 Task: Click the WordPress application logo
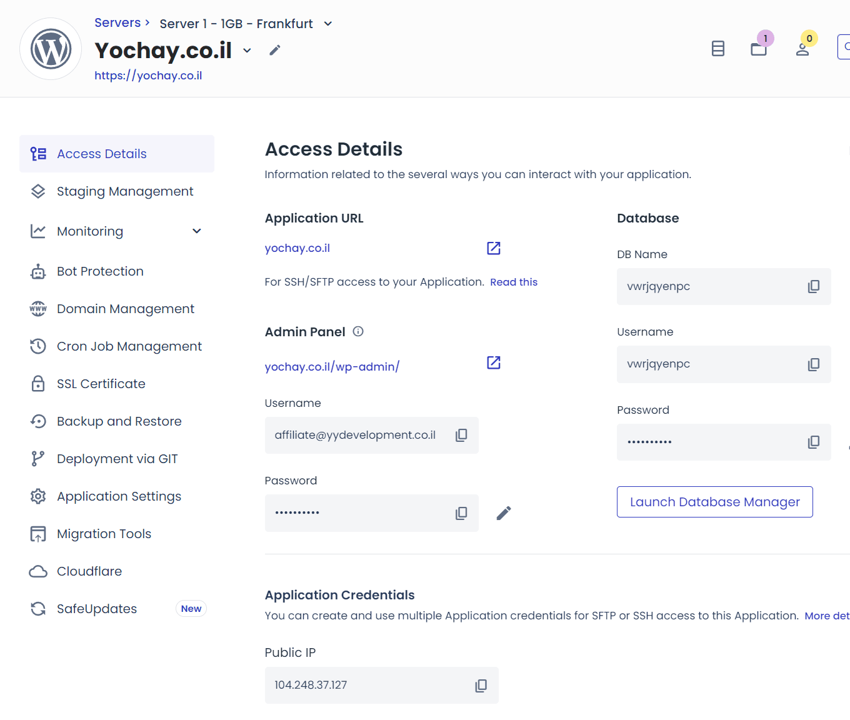[x=51, y=49]
